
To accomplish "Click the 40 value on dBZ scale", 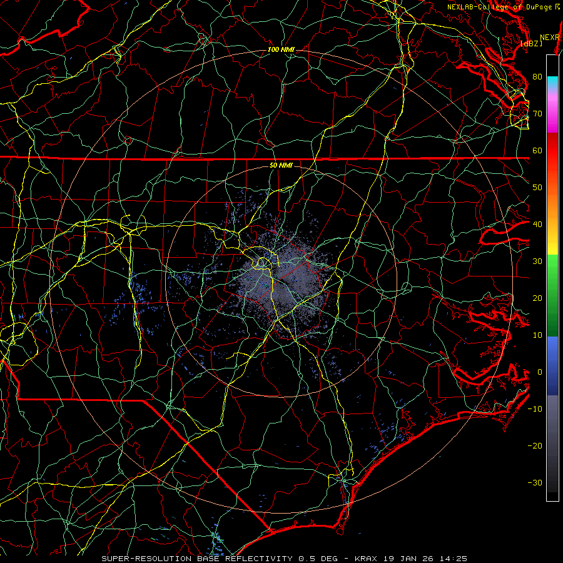I will (x=537, y=225).
